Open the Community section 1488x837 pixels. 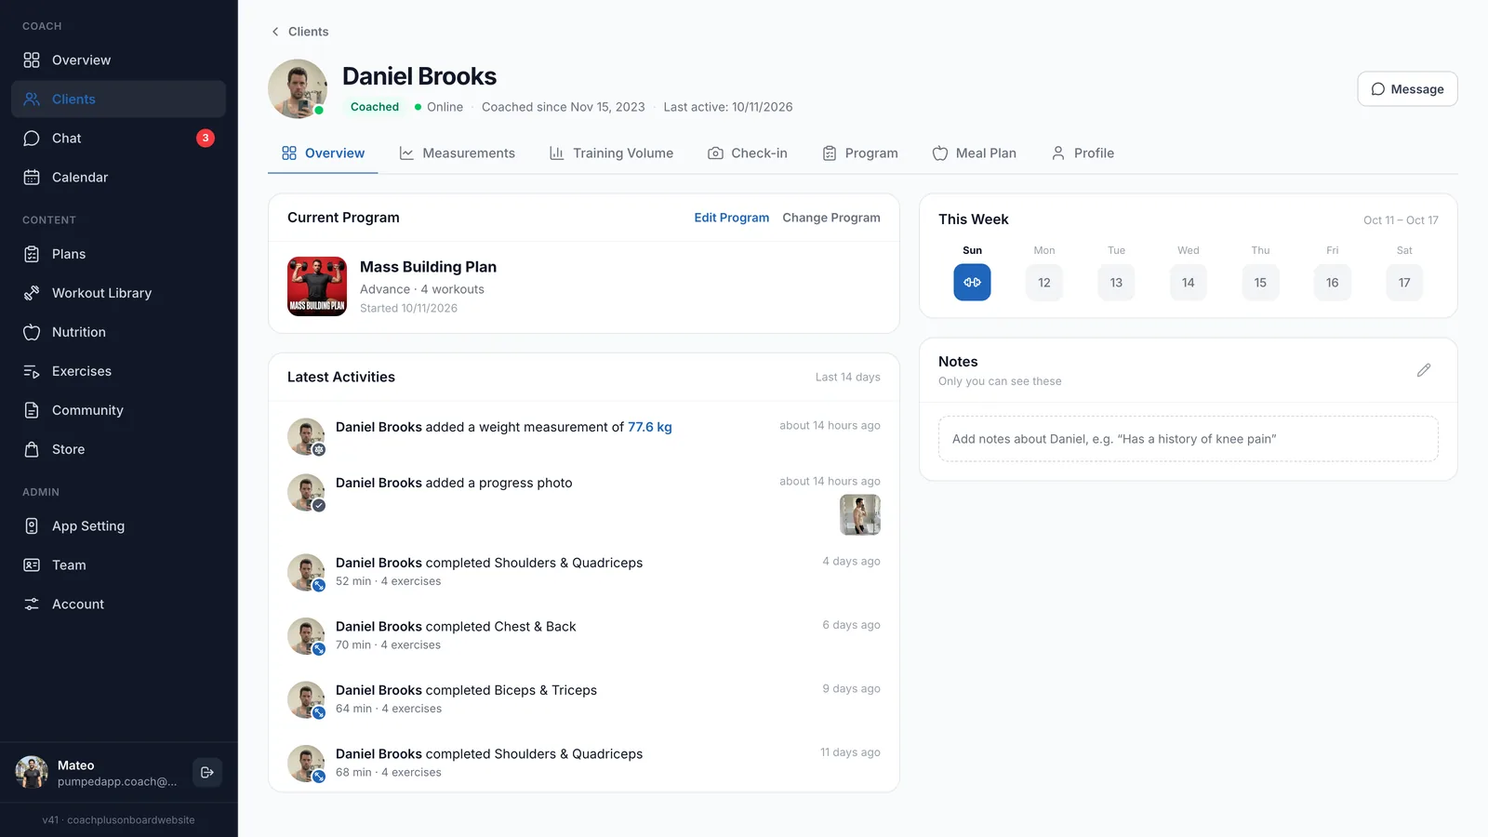click(118, 410)
